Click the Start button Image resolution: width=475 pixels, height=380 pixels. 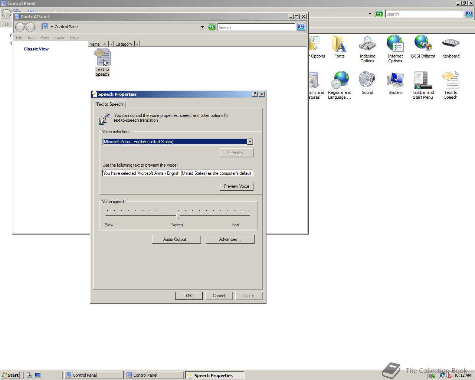pyautogui.click(x=10, y=375)
